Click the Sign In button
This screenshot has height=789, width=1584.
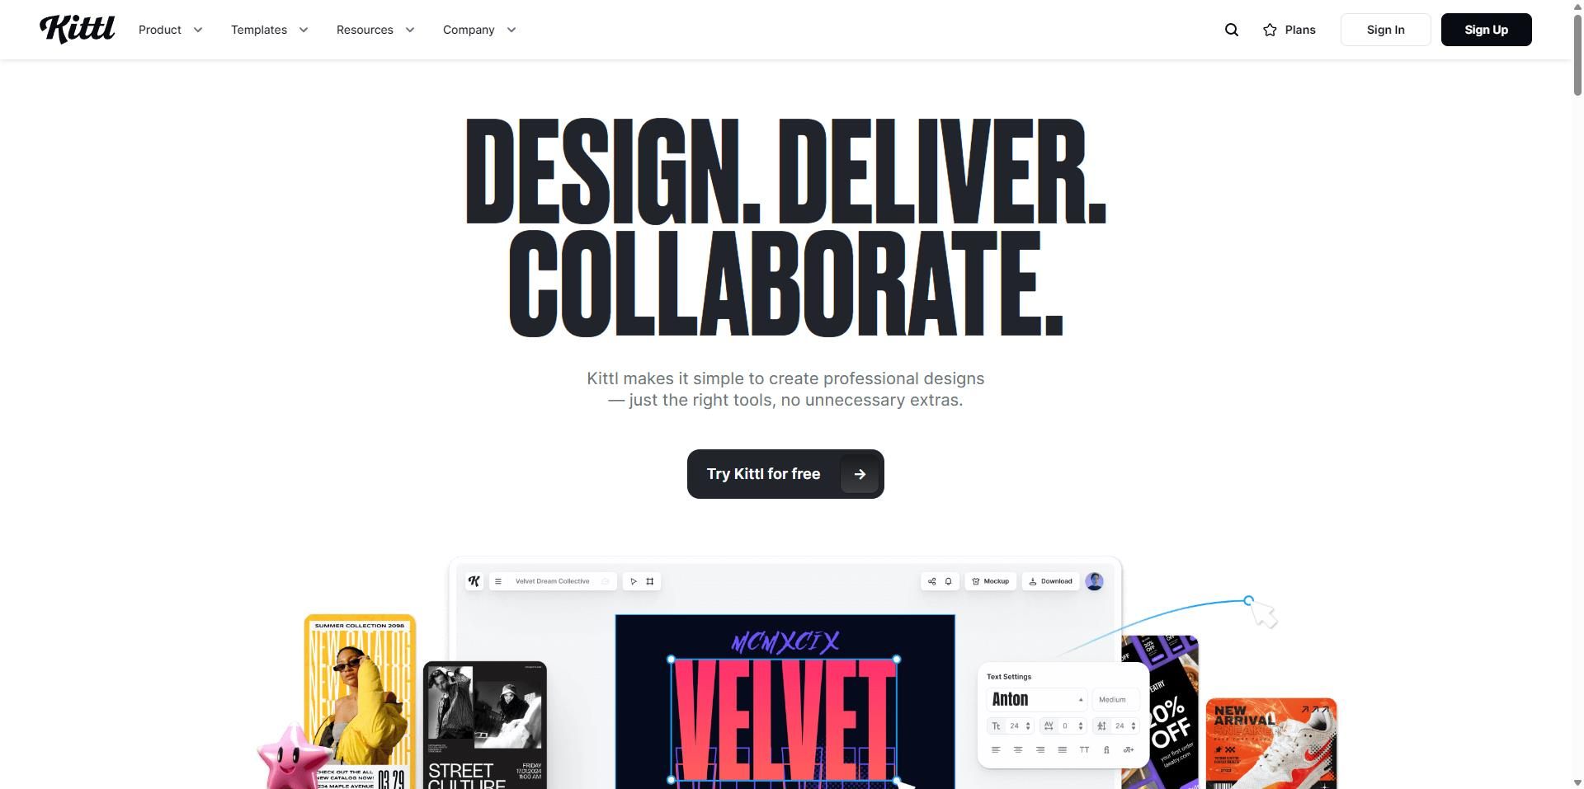click(1385, 30)
